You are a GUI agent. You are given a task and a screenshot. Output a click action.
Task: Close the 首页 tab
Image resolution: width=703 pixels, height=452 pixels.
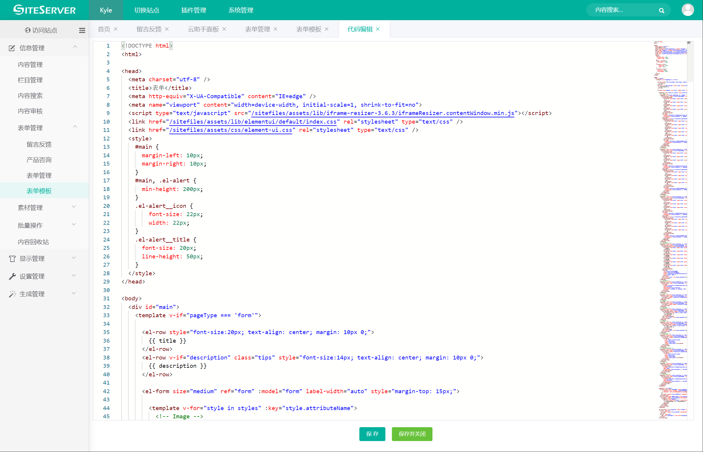116,29
